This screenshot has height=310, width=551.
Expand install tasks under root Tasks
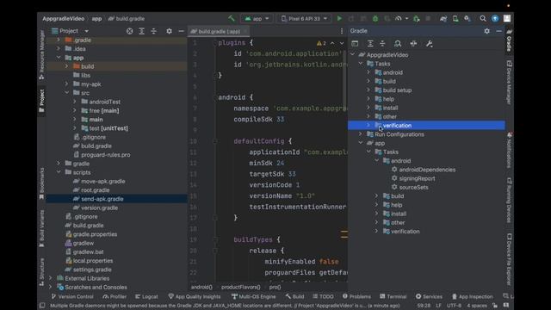pos(368,108)
